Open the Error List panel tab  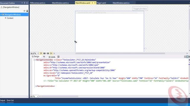pyautogui.click(x=10, y=100)
